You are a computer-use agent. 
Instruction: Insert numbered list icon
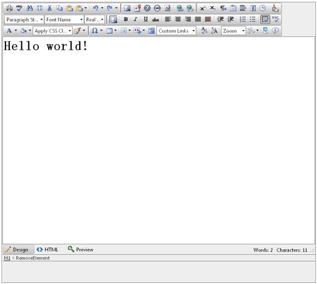click(243, 20)
